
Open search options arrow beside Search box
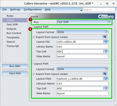tap(81, 10)
